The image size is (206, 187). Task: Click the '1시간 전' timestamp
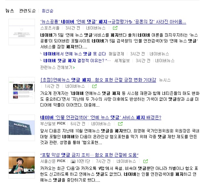[52, 86]
